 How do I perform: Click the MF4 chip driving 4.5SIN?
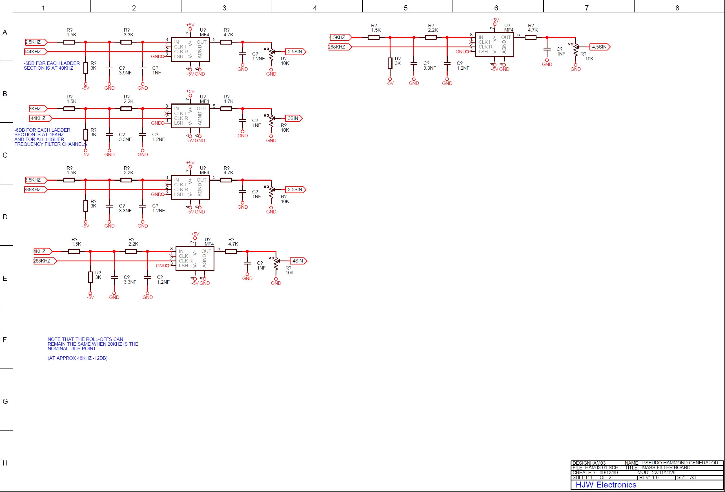(495, 45)
